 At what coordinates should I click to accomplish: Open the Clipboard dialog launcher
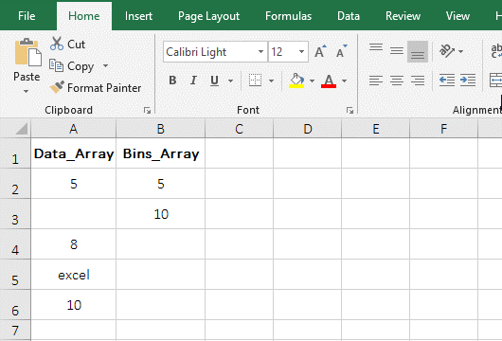click(x=147, y=111)
